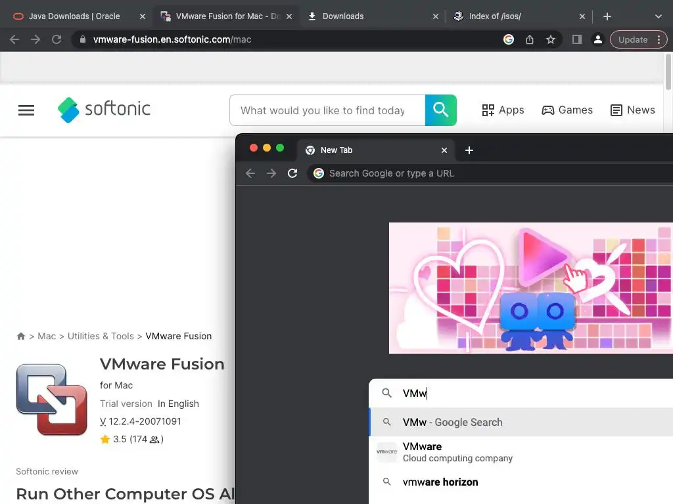The width and height of the screenshot is (673, 504).
Task: Click the 'Search Google or type a URL' box
Action: point(490,173)
